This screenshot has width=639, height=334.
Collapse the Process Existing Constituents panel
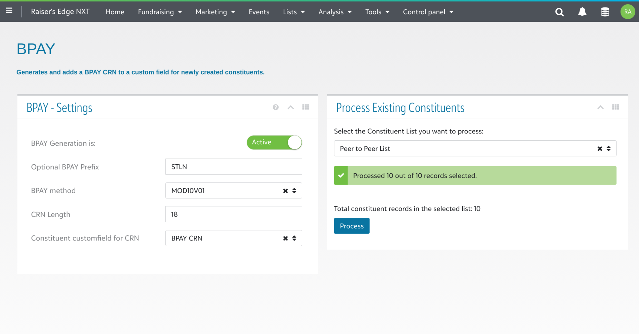click(600, 107)
